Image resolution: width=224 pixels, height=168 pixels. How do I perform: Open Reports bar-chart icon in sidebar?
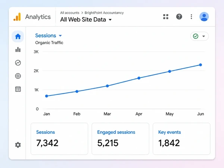18,50
